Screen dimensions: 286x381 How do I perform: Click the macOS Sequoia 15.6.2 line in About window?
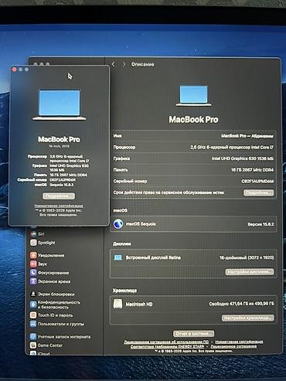click(x=54, y=185)
